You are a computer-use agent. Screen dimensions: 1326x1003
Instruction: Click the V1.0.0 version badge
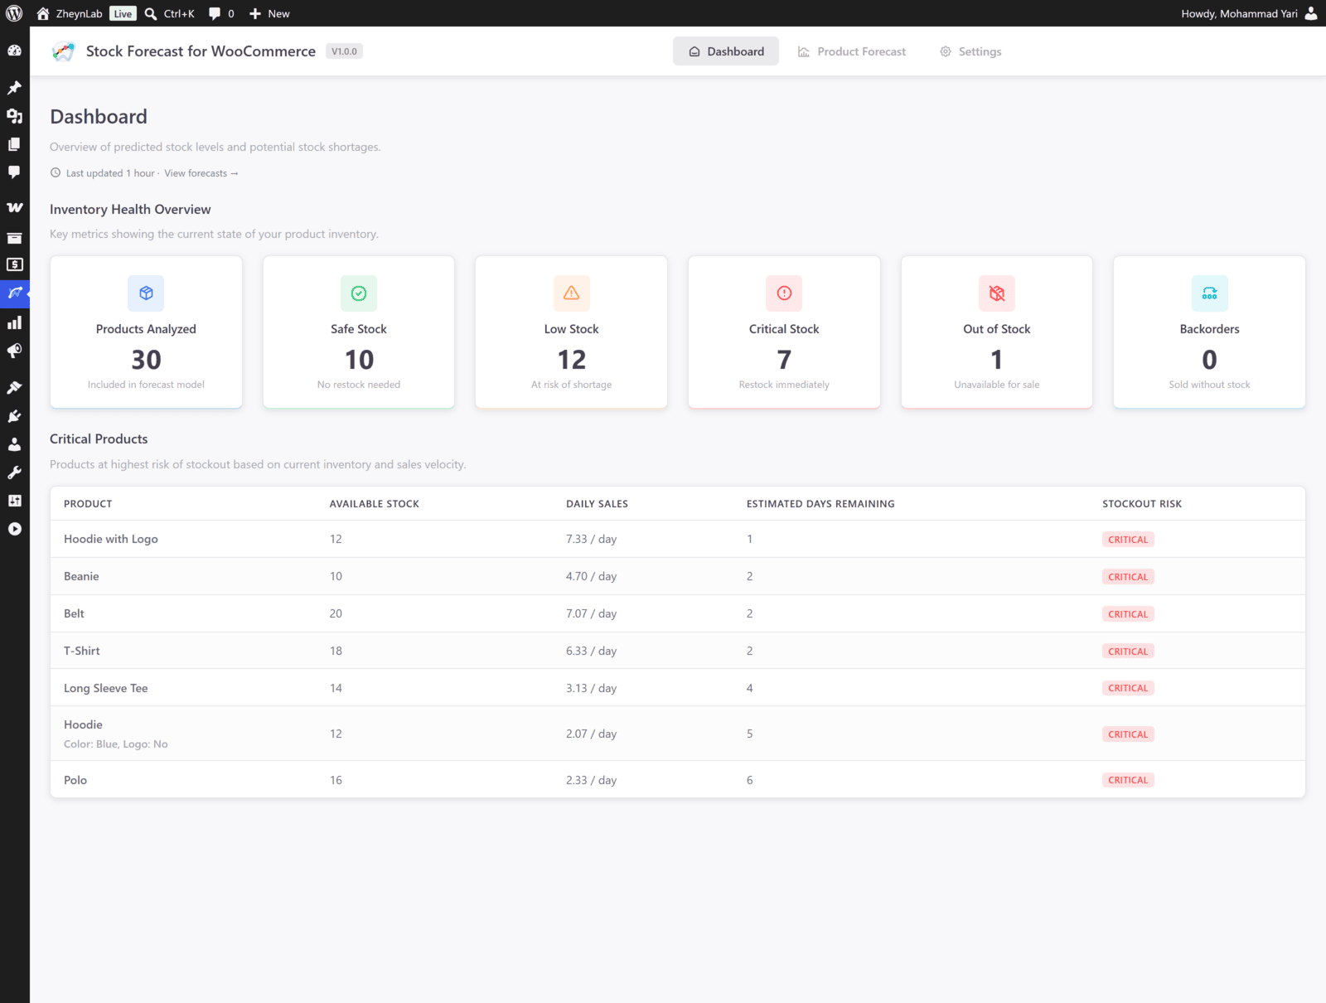344,51
